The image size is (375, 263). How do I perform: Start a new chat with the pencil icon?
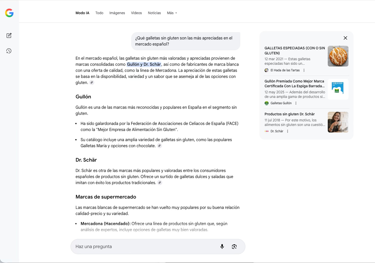tap(9, 35)
